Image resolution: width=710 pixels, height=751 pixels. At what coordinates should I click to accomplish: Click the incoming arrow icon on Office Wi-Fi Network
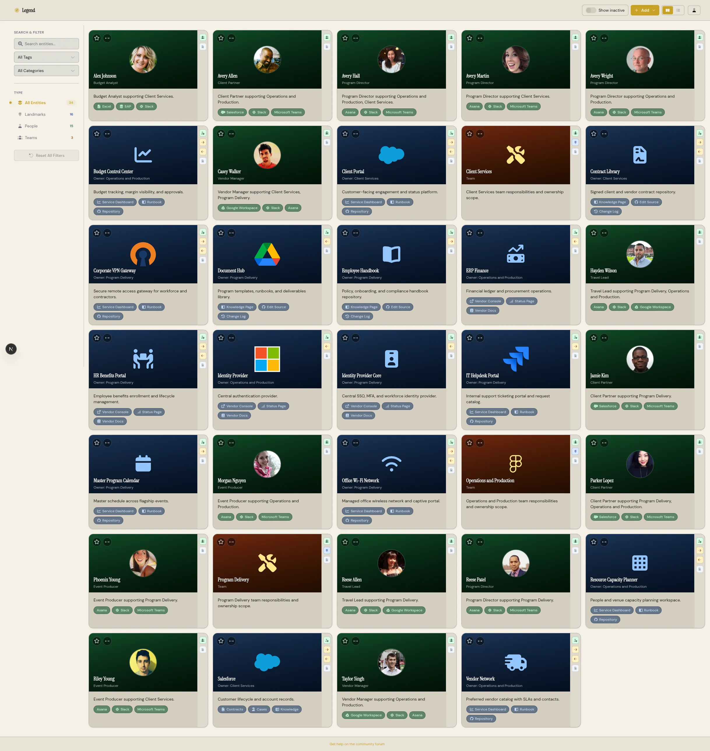(451, 461)
